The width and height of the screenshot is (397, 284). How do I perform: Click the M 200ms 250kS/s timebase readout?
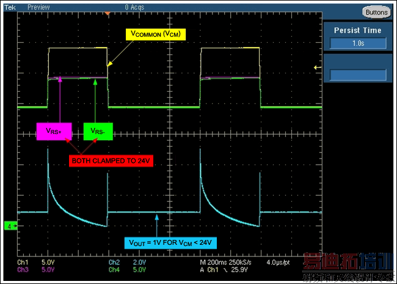225,262
